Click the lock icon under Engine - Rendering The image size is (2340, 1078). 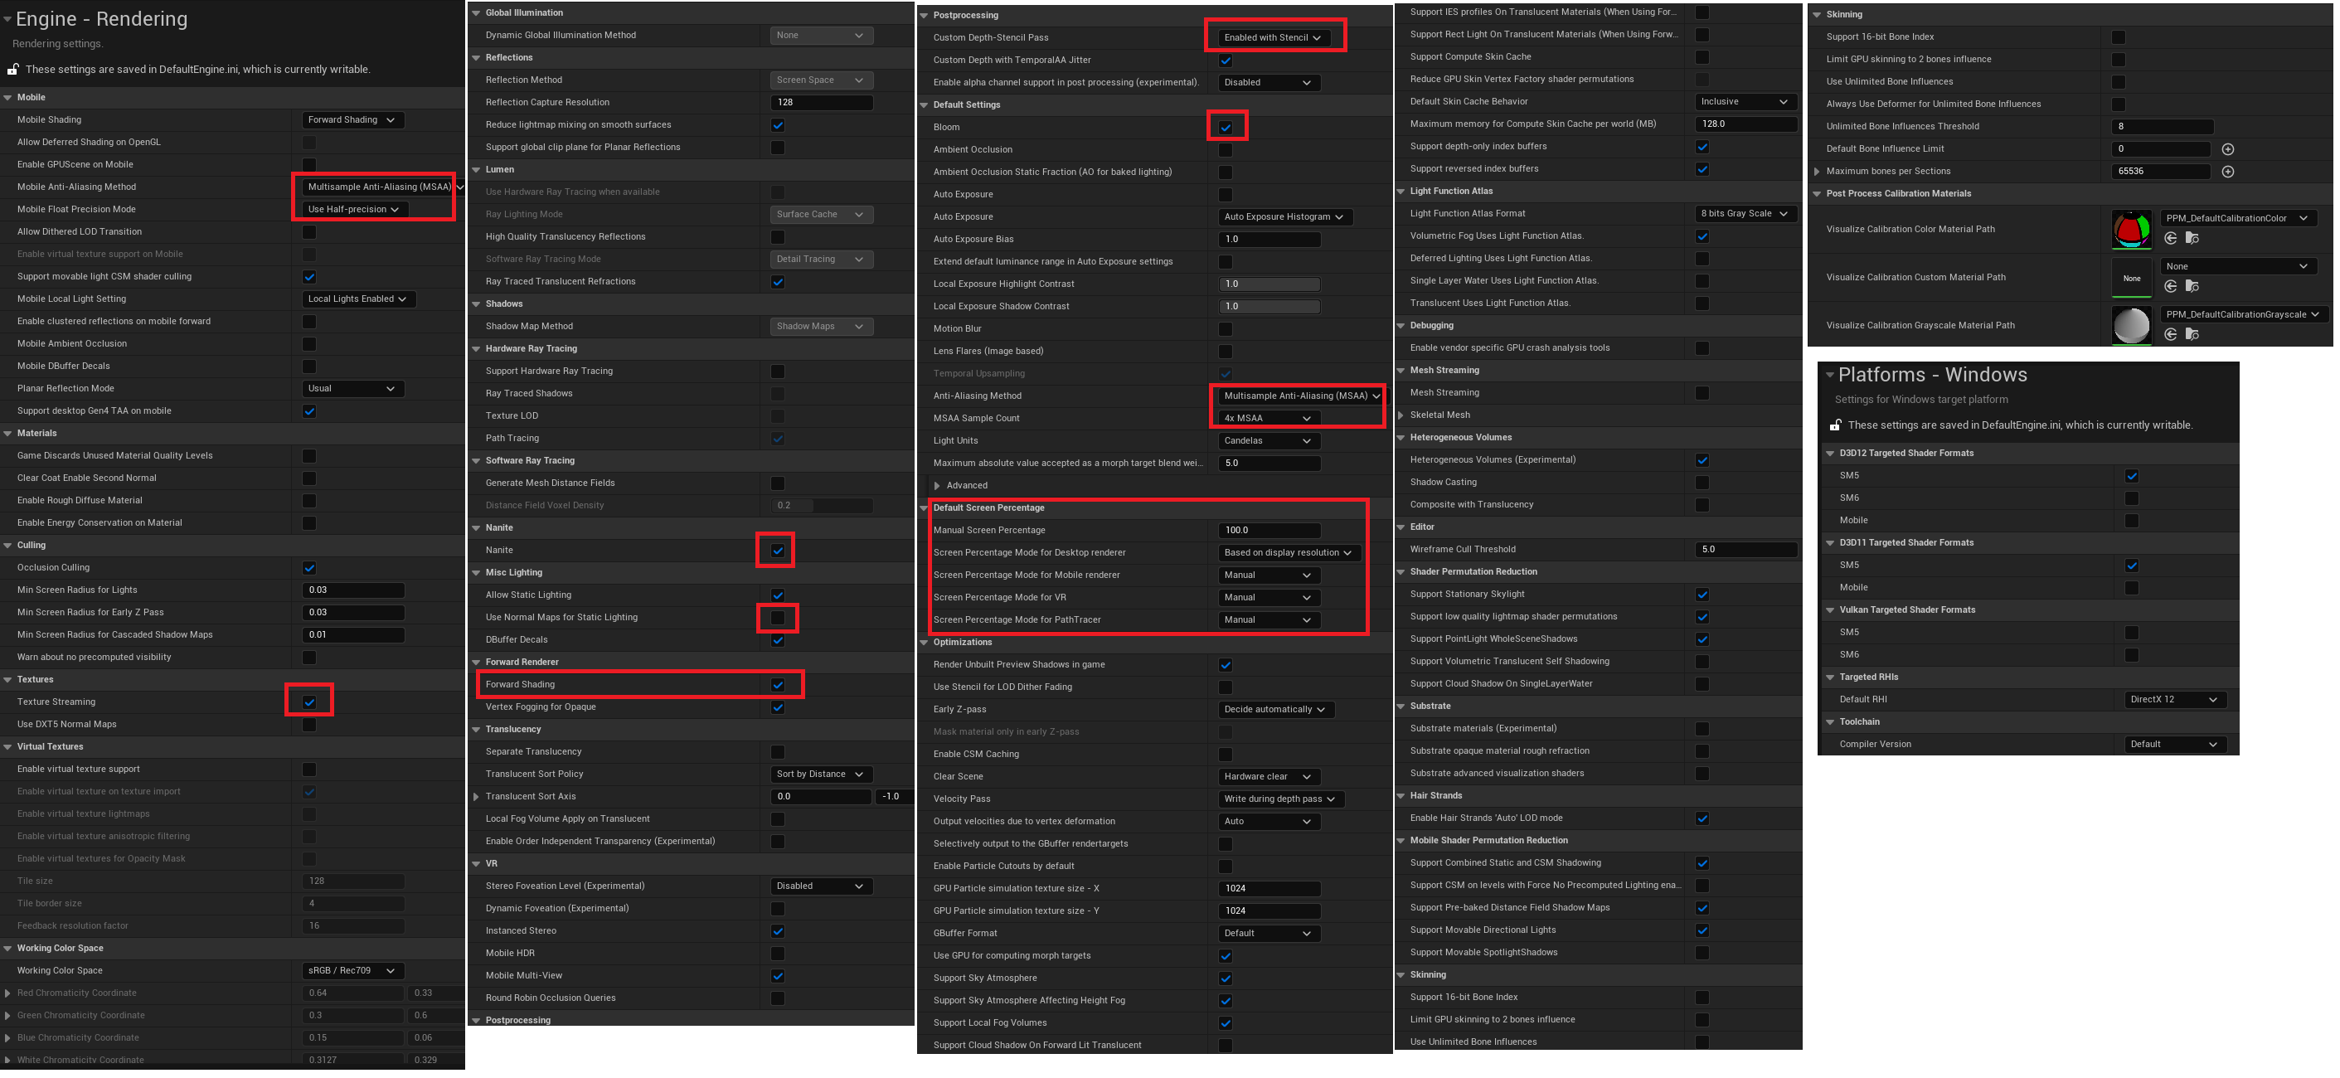(13, 69)
